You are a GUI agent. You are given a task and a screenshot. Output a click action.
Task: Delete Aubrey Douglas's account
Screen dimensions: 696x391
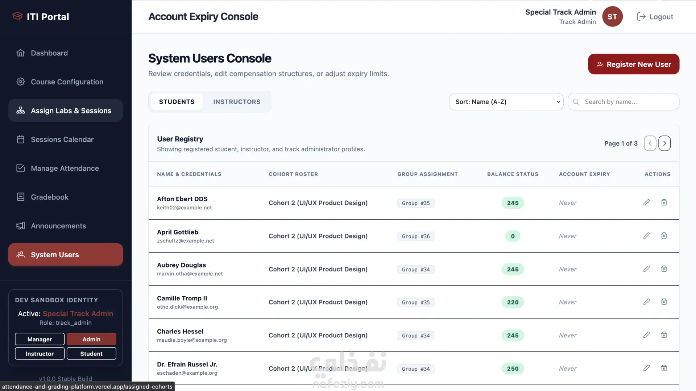[664, 269]
